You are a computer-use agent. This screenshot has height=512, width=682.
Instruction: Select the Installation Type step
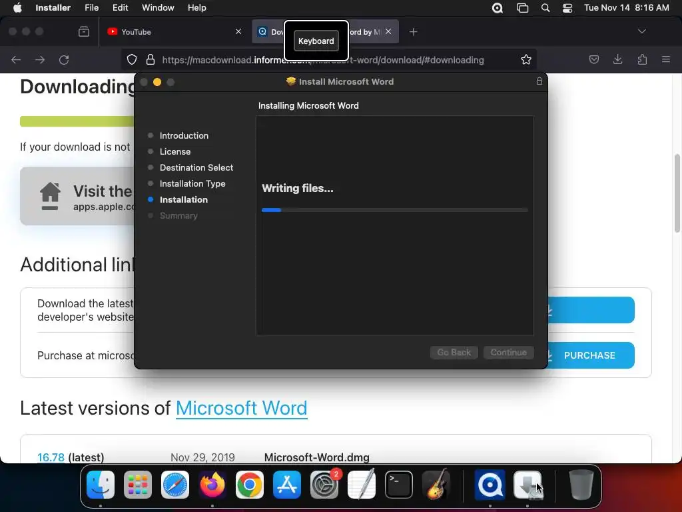pos(192,184)
